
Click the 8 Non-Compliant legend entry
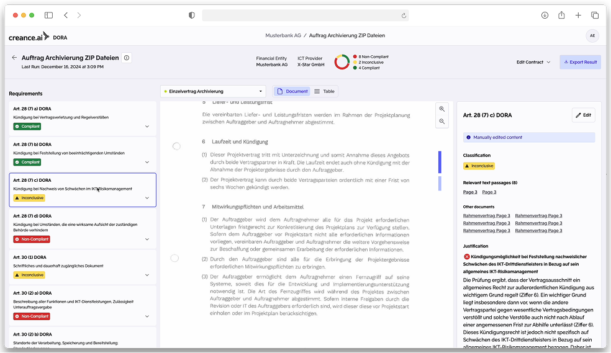click(371, 57)
